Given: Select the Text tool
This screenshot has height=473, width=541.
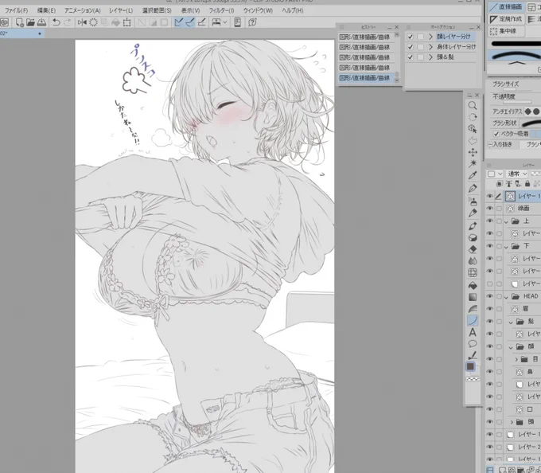Looking at the screenshot, I should coord(473,333).
